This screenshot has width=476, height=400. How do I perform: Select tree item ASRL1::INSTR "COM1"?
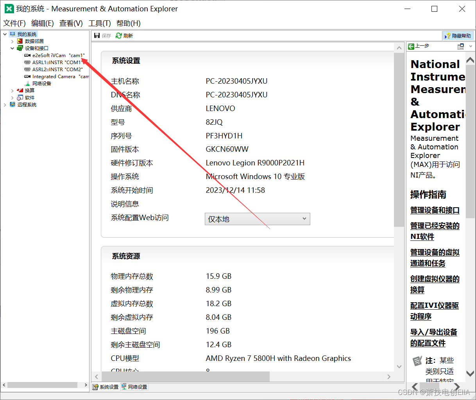click(x=57, y=63)
